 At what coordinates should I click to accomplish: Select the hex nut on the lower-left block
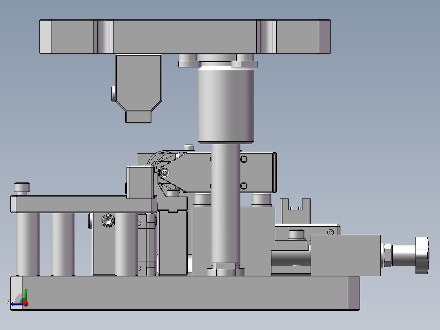click(108, 221)
